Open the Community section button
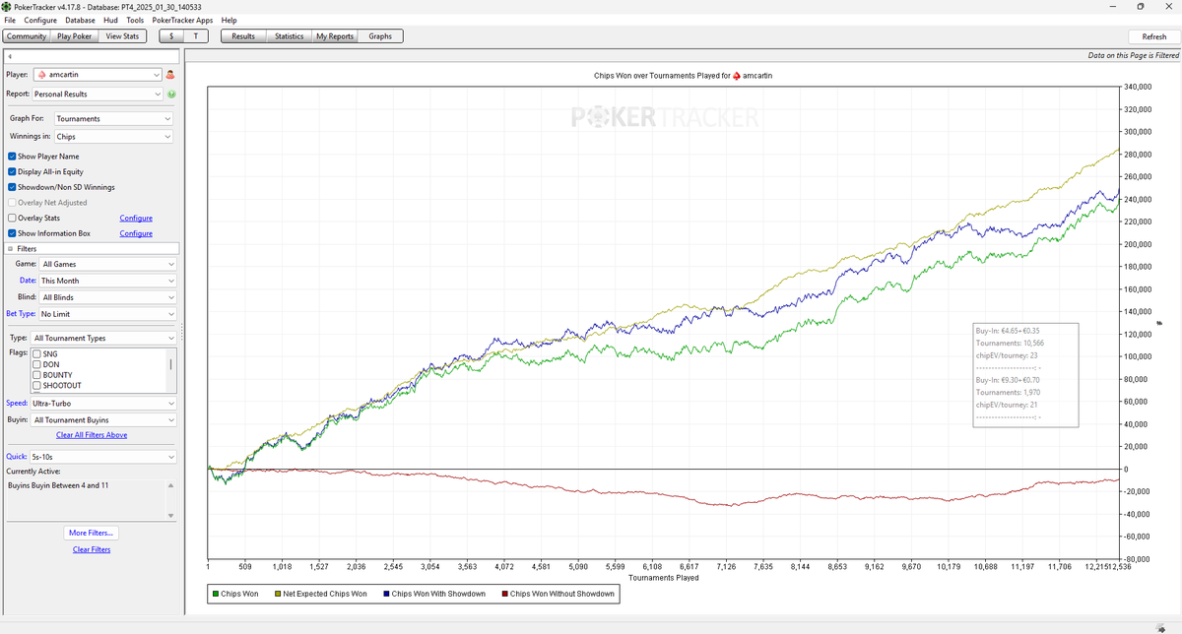 [x=27, y=36]
